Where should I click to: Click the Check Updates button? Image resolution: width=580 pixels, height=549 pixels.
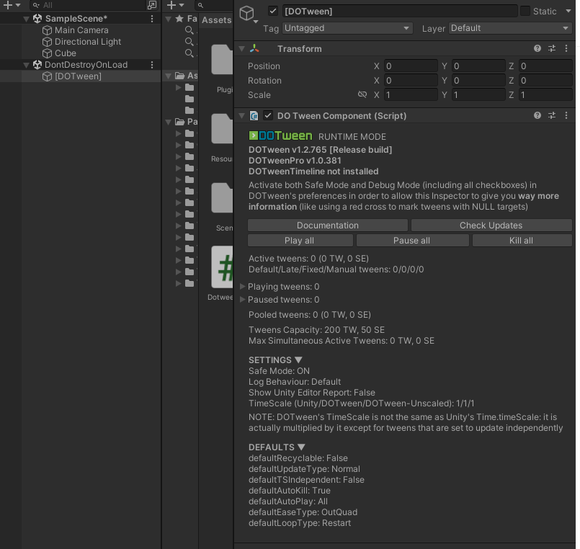(491, 226)
